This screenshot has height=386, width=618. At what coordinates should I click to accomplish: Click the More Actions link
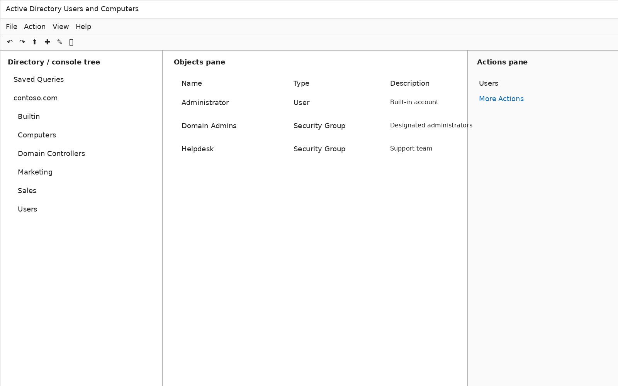click(x=501, y=99)
